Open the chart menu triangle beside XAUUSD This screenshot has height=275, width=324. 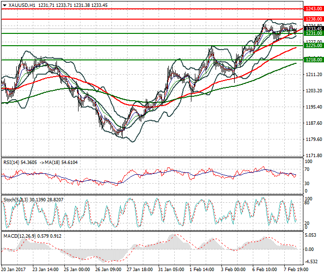coord(4,5)
